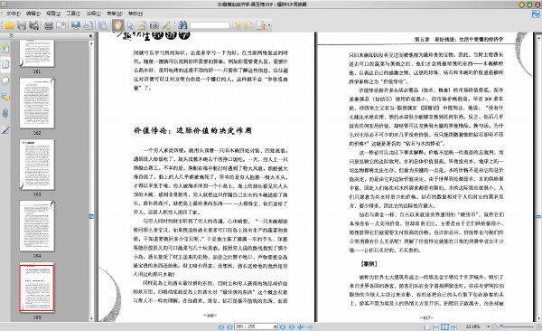Image resolution: width=542 pixels, height=331 pixels.
Task: Switch to single page view mode
Action: point(427,326)
